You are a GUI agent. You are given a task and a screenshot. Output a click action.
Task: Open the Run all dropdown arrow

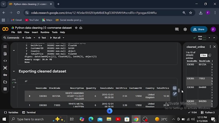[x=63, y=38]
